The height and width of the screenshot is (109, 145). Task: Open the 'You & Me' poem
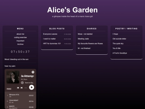[117, 48]
